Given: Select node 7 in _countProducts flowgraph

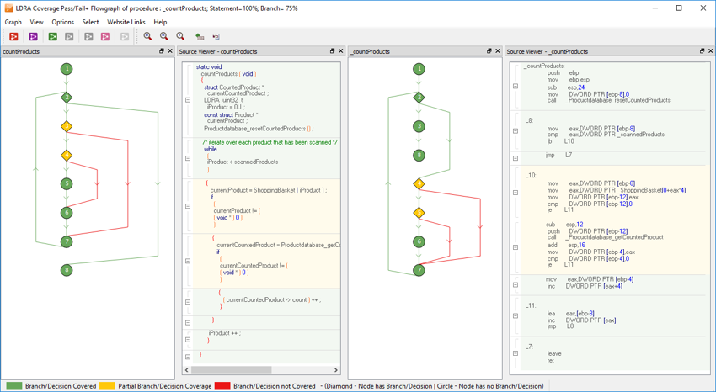Looking at the screenshot, I should coord(419,270).
